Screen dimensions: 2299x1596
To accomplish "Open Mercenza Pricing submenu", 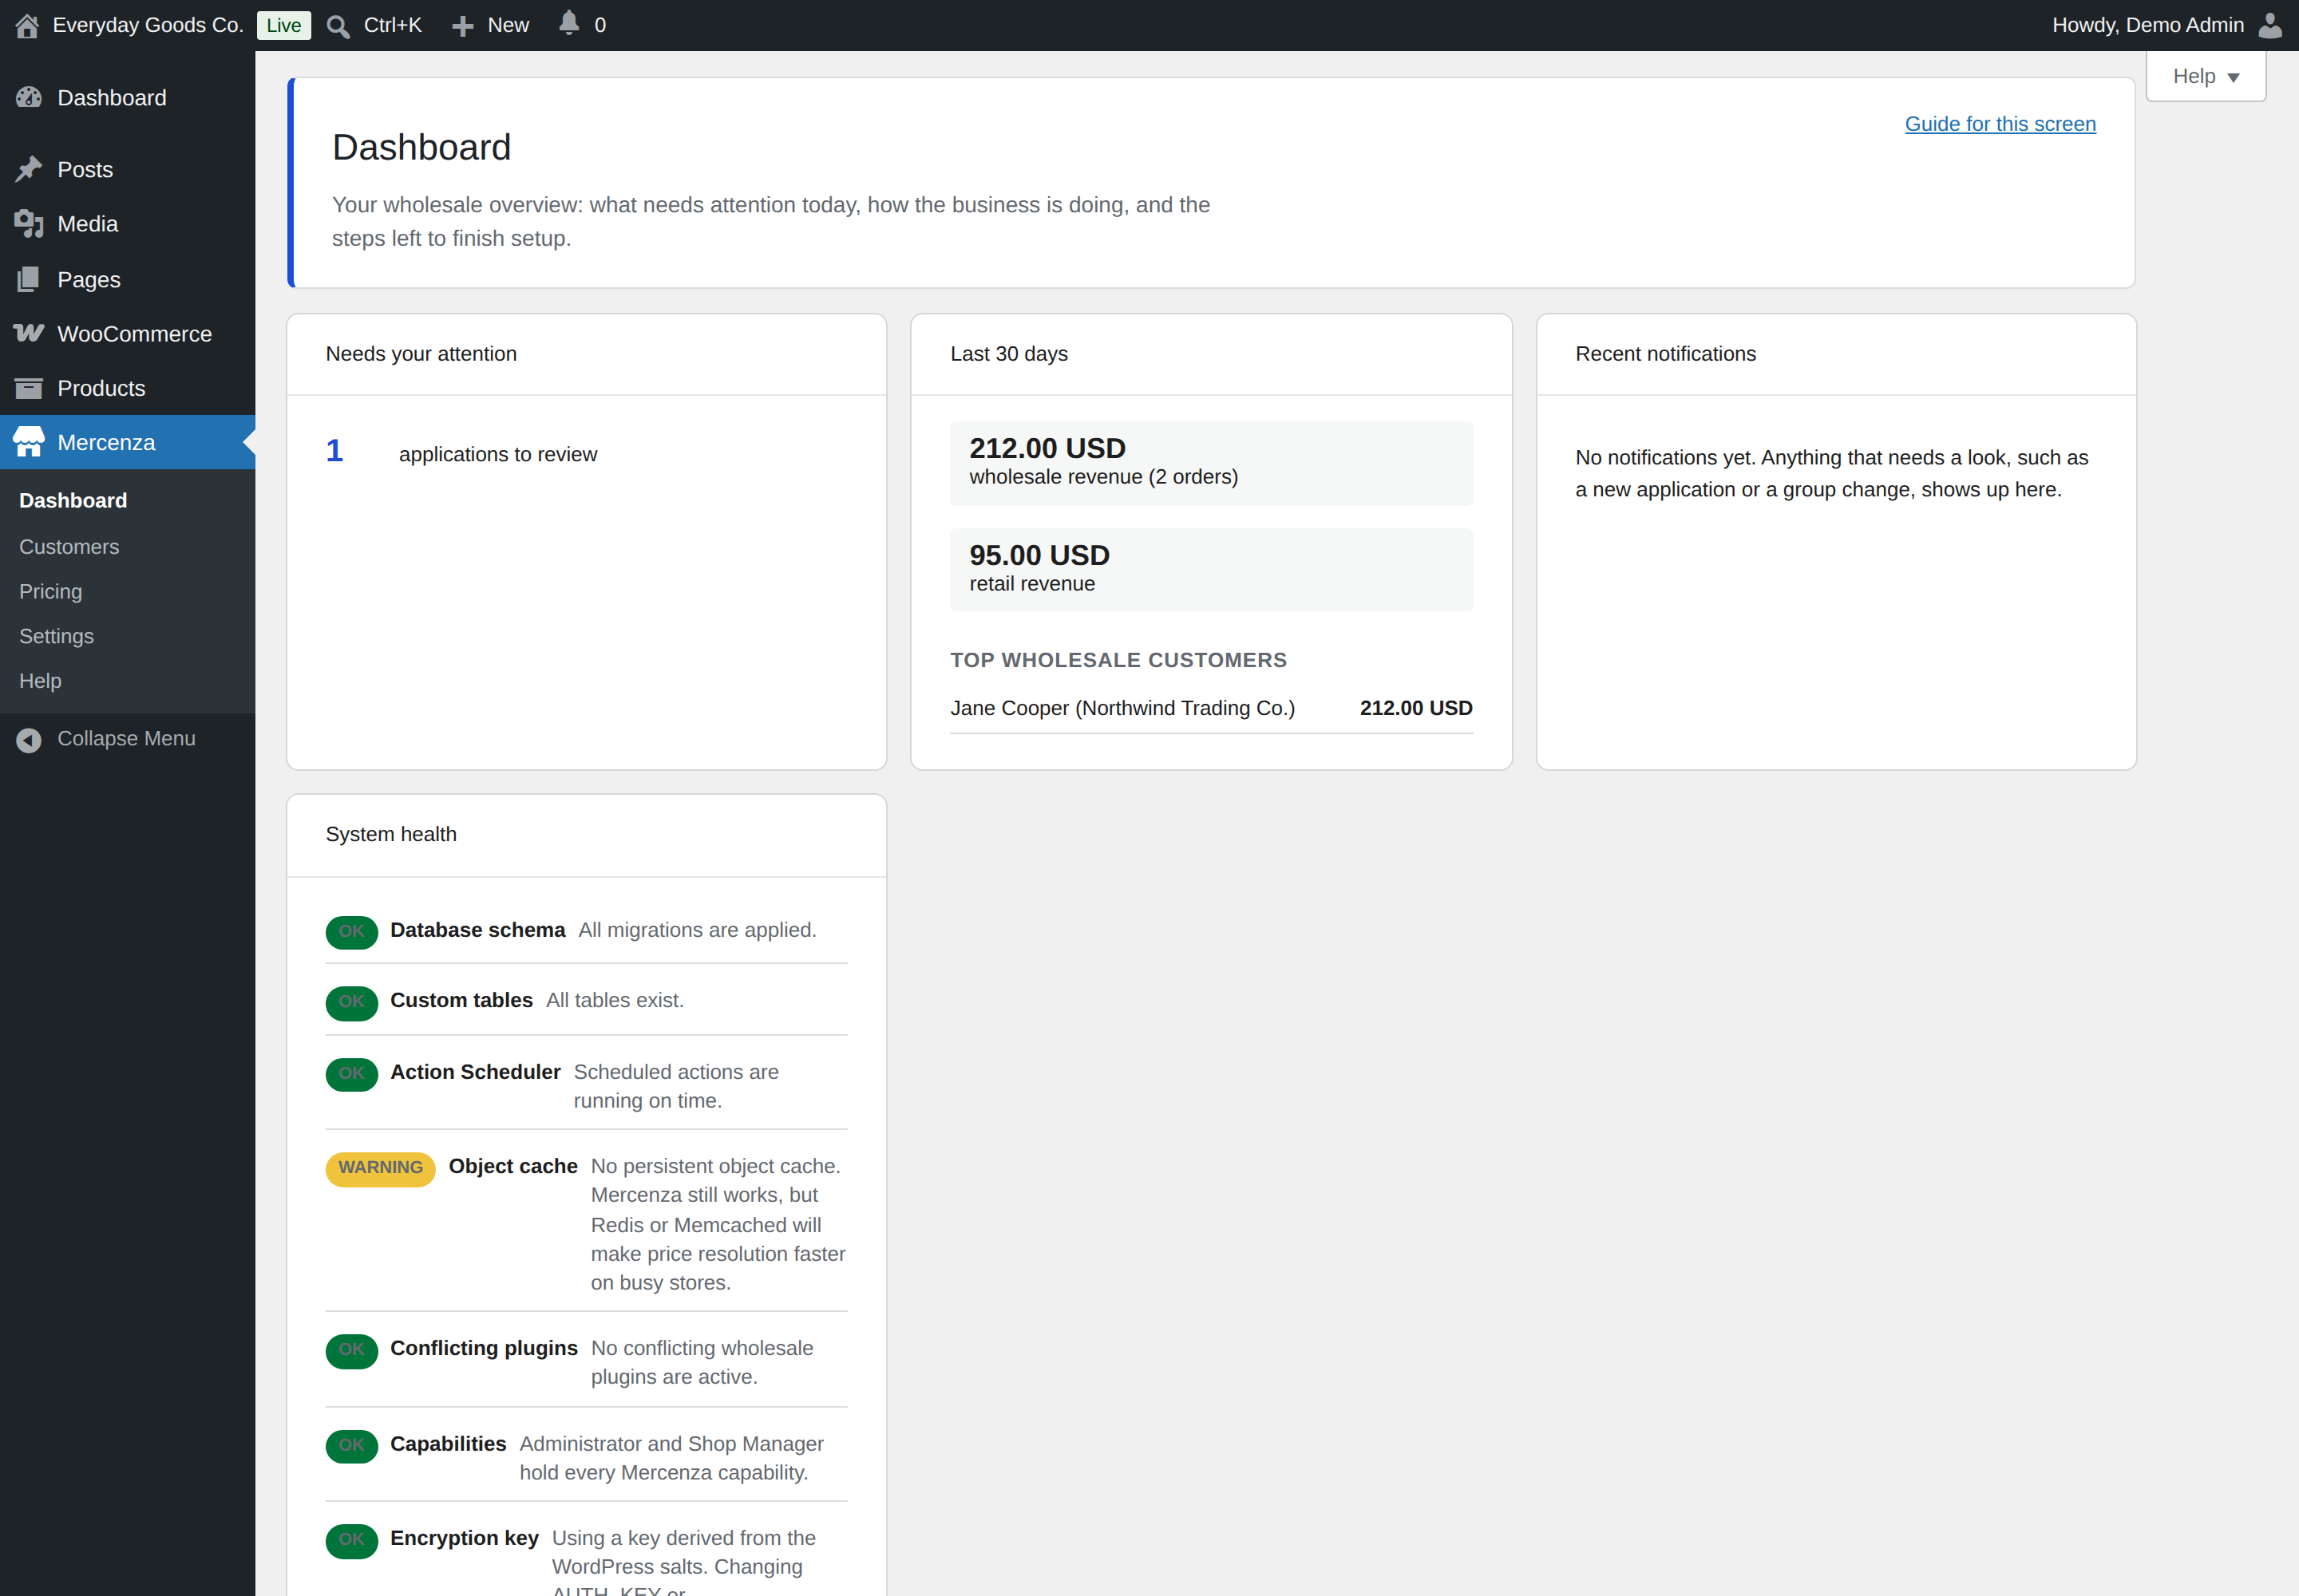I will 51,592.
